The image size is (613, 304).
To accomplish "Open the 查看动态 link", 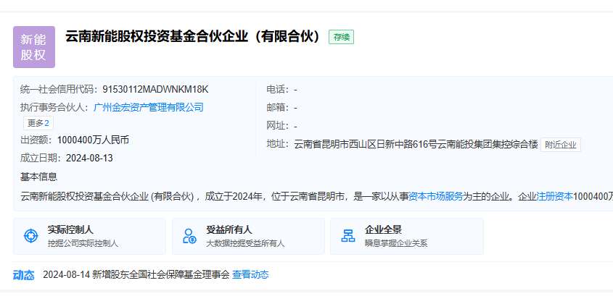I will pyautogui.click(x=250, y=274).
